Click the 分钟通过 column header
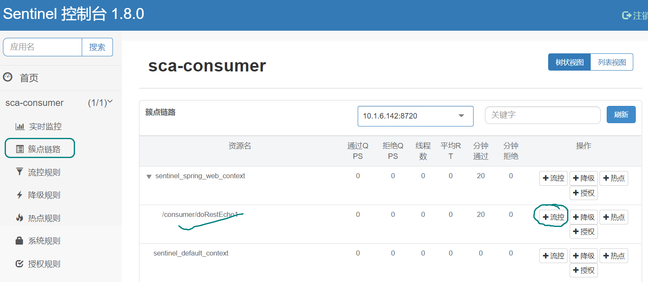The width and height of the screenshot is (648, 282). click(x=481, y=151)
